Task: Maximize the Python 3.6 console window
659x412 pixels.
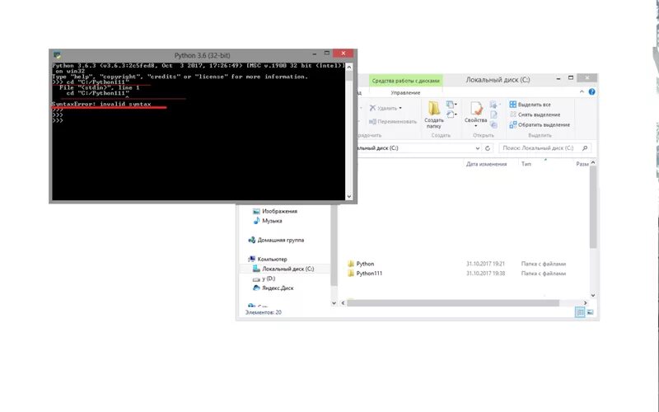Action: pyautogui.click(x=326, y=53)
